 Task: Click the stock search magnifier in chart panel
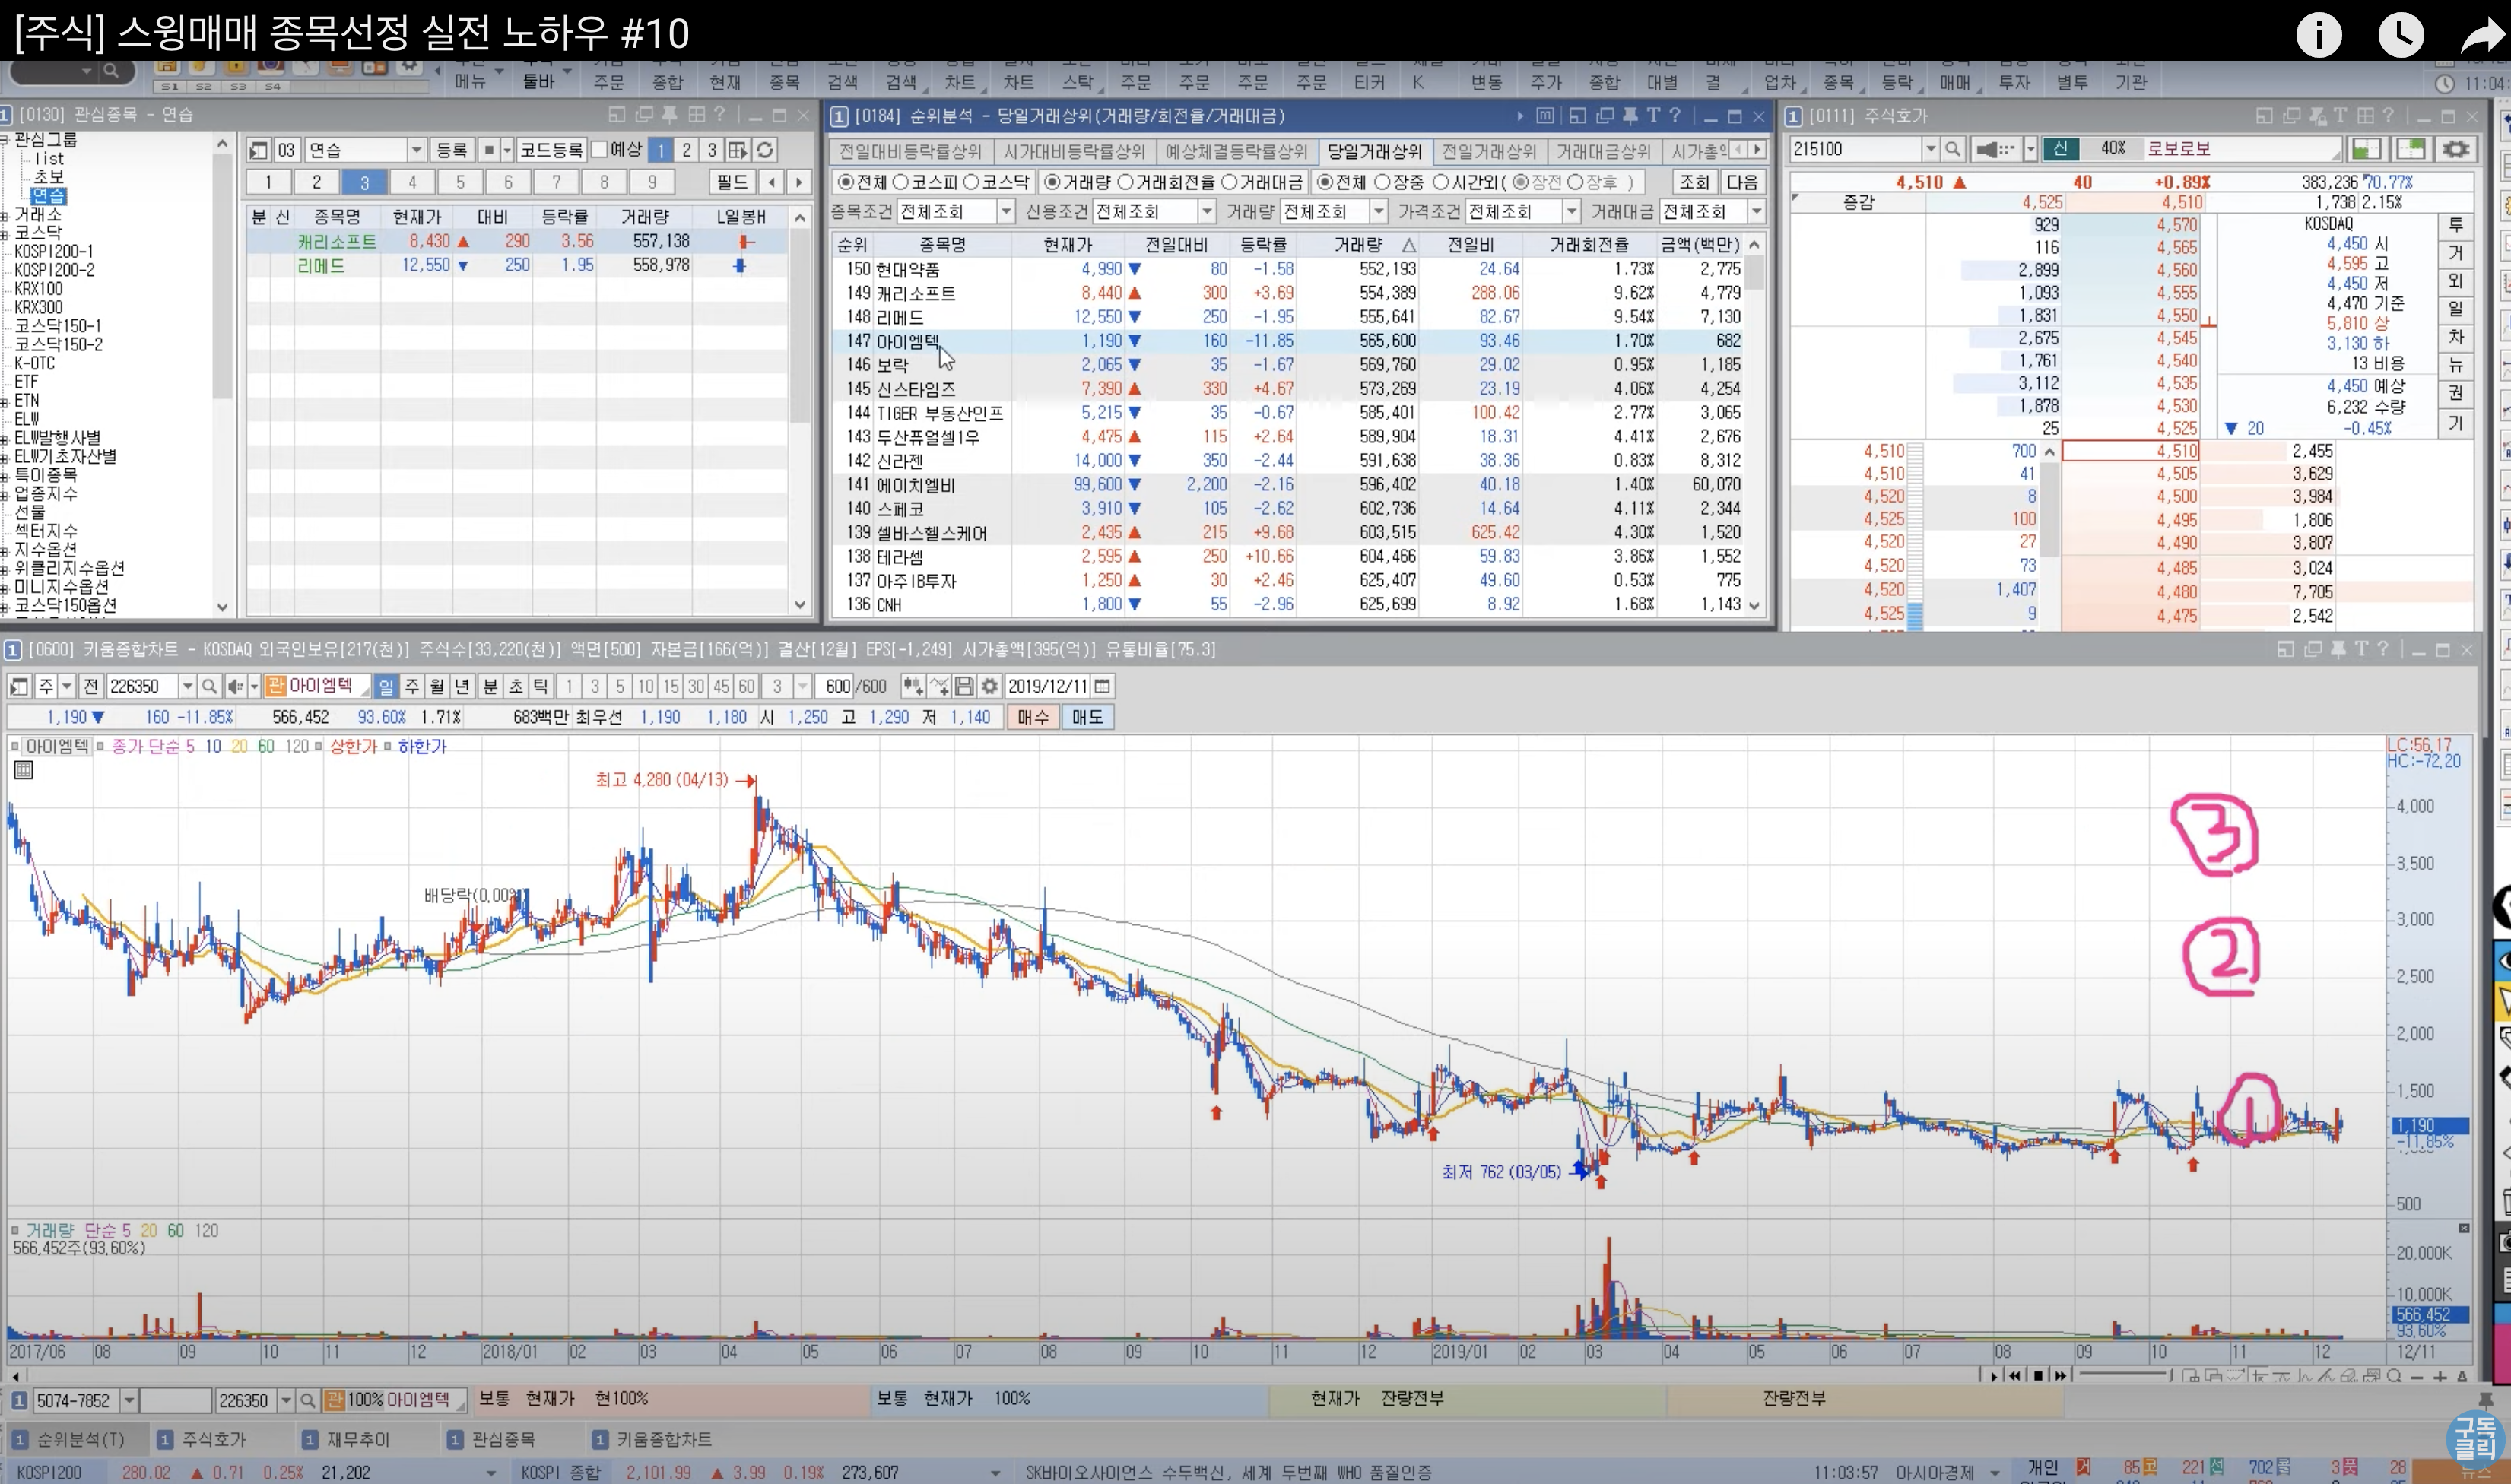coord(209,686)
